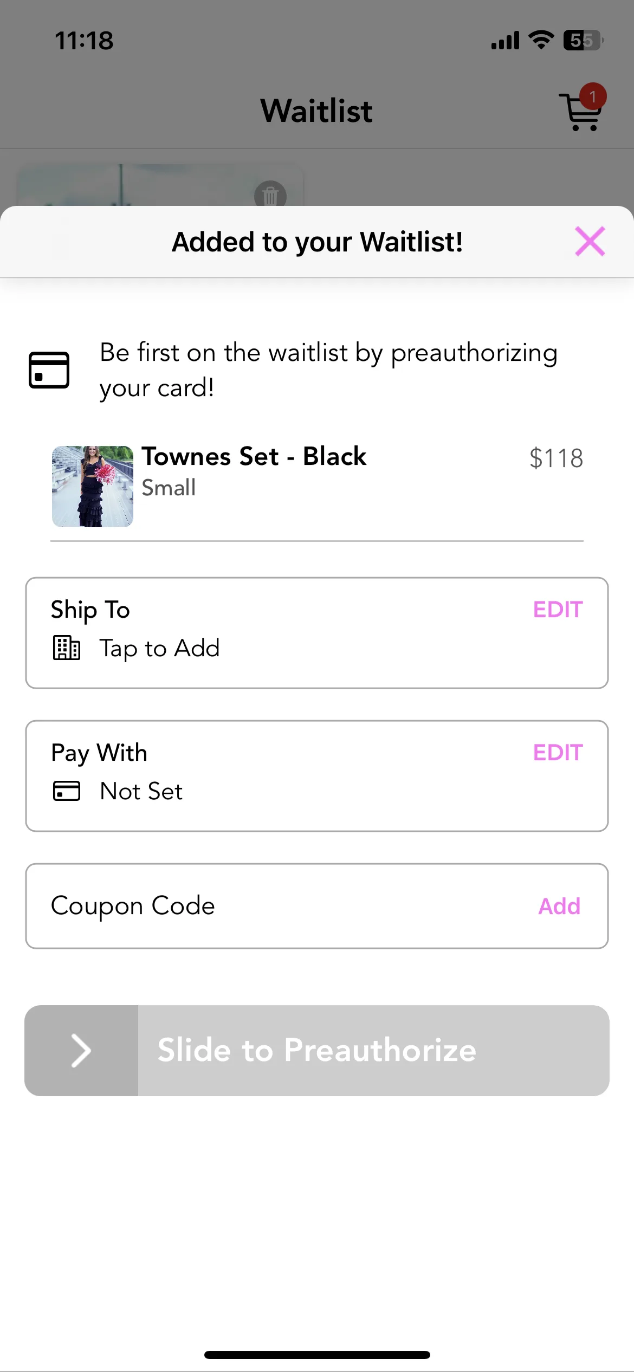The image size is (634, 1372).
Task: Edit the Pay With method
Action: coord(558,753)
